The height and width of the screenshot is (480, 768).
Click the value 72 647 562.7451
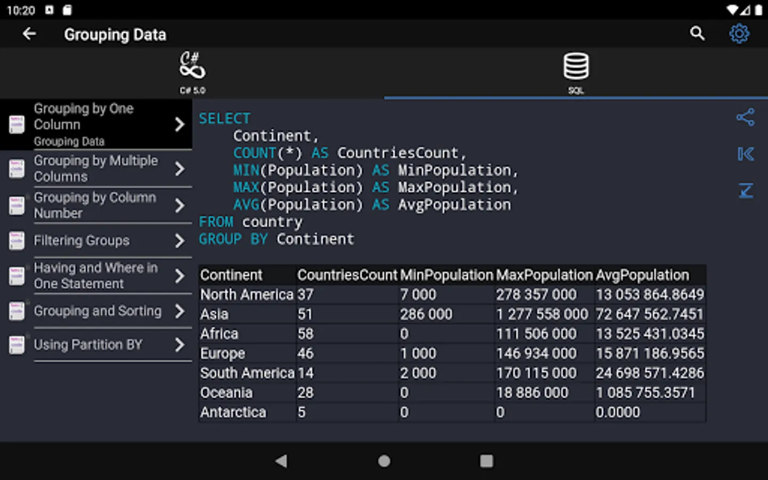click(650, 314)
